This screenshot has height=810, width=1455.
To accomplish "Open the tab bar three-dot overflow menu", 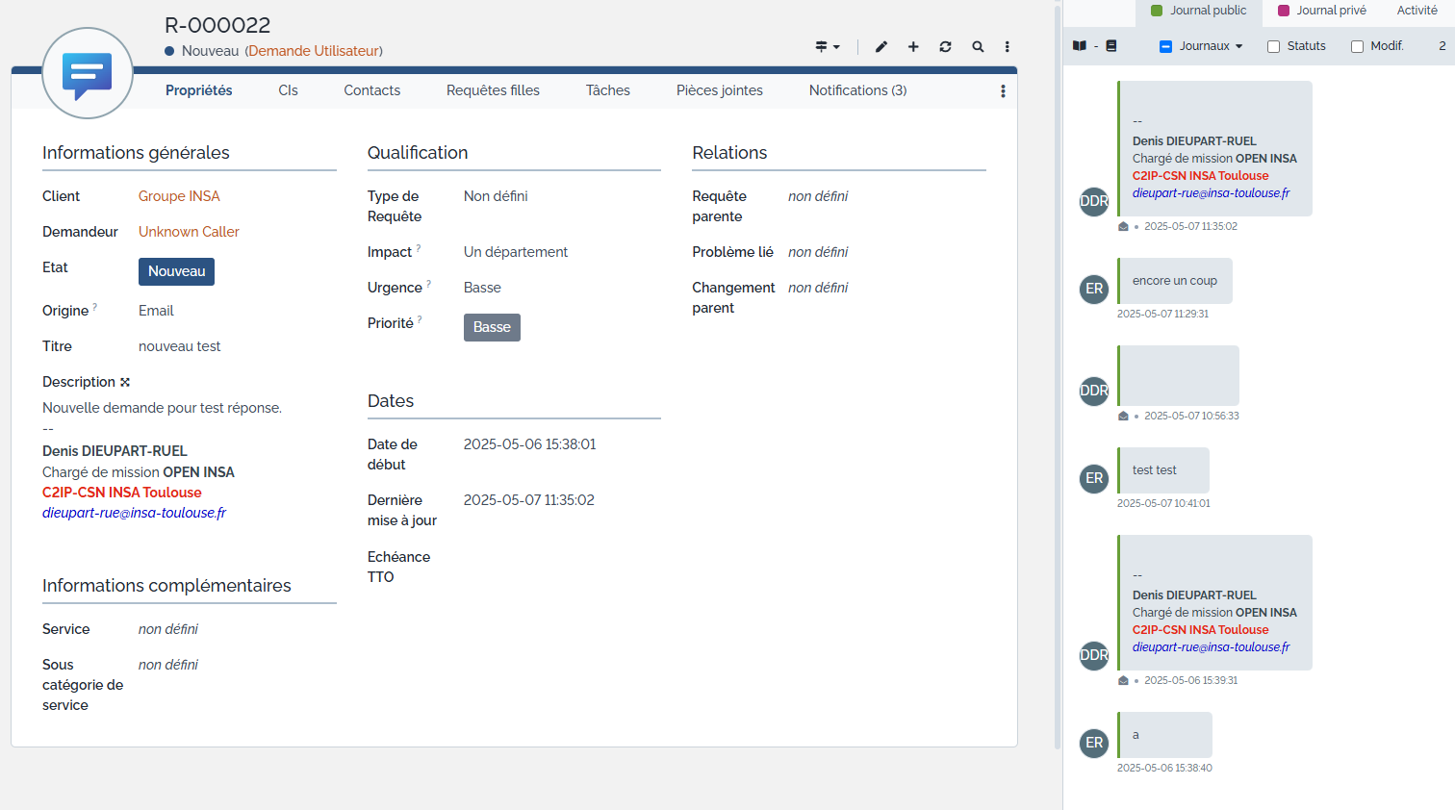I will [1003, 91].
